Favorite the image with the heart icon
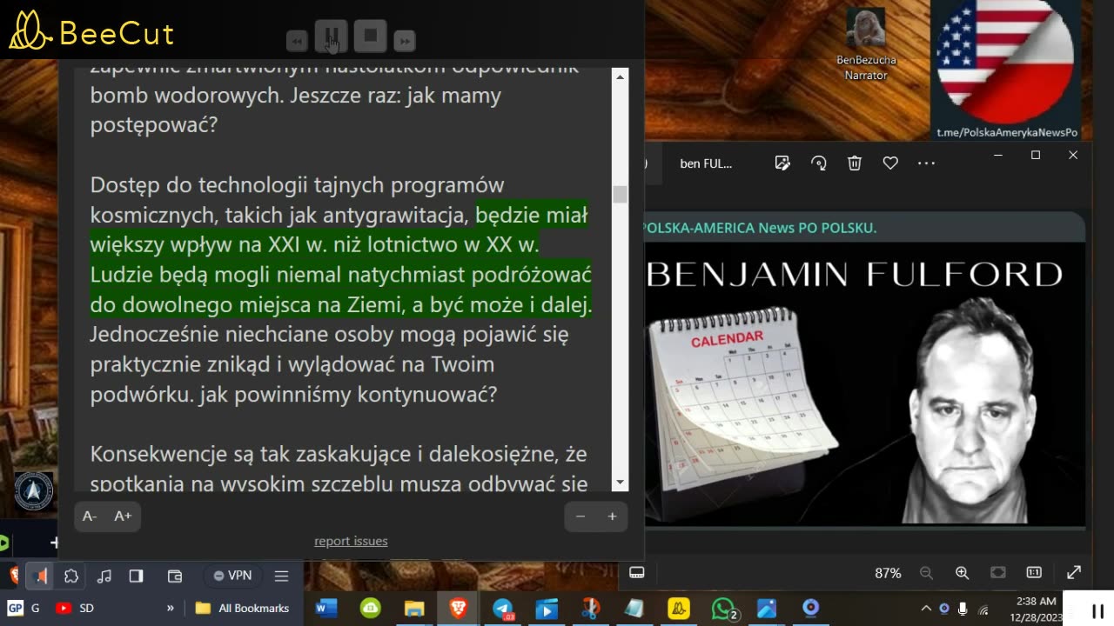 [x=890, y=163]
